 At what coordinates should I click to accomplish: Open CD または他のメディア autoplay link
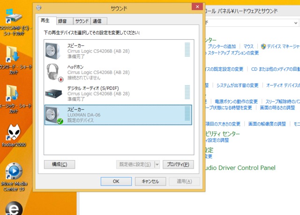[276, 69]
